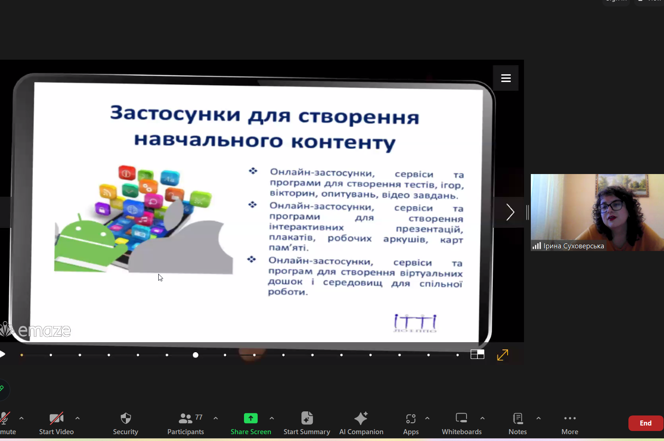The height and width of the screenshot is (441, 664).
Task: Open the Apps panel
Action: (410, 419)
